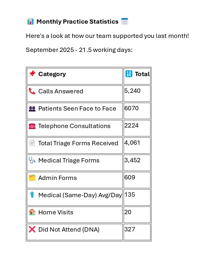Click the red pushpin icon next to Category

click(x=32, y=74)
